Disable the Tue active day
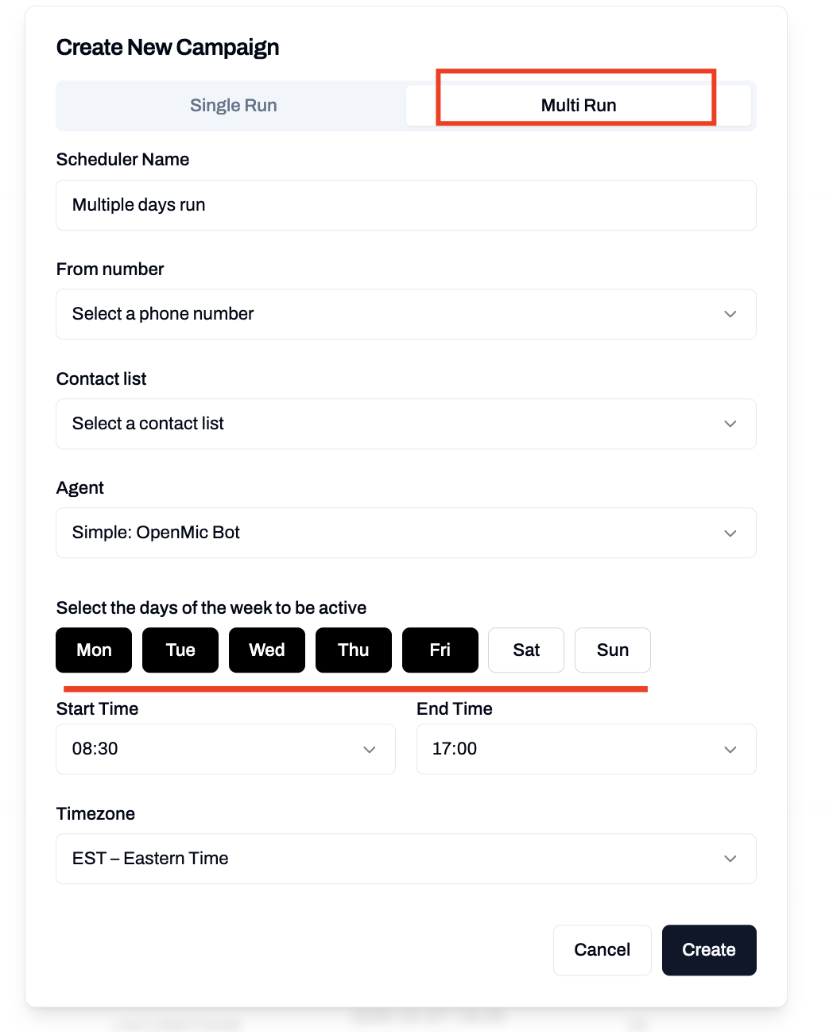This screenshot has width=833, height=1032. [180, 650]
